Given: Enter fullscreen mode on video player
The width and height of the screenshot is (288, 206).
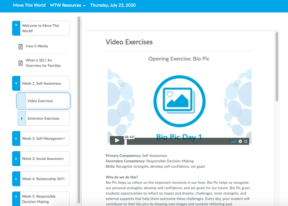Looking at the screenshot, I should (246, 141).
